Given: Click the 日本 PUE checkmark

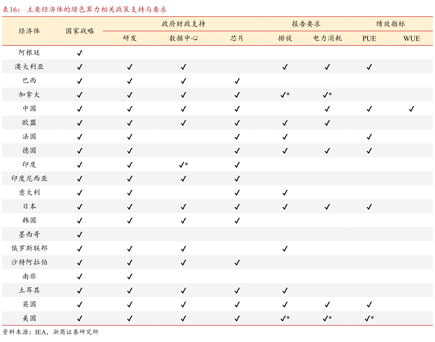Looking at the screenshot, I should coord(369,207).
